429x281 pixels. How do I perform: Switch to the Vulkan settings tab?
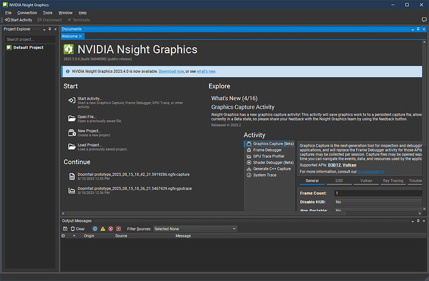[x=366, y=181]
